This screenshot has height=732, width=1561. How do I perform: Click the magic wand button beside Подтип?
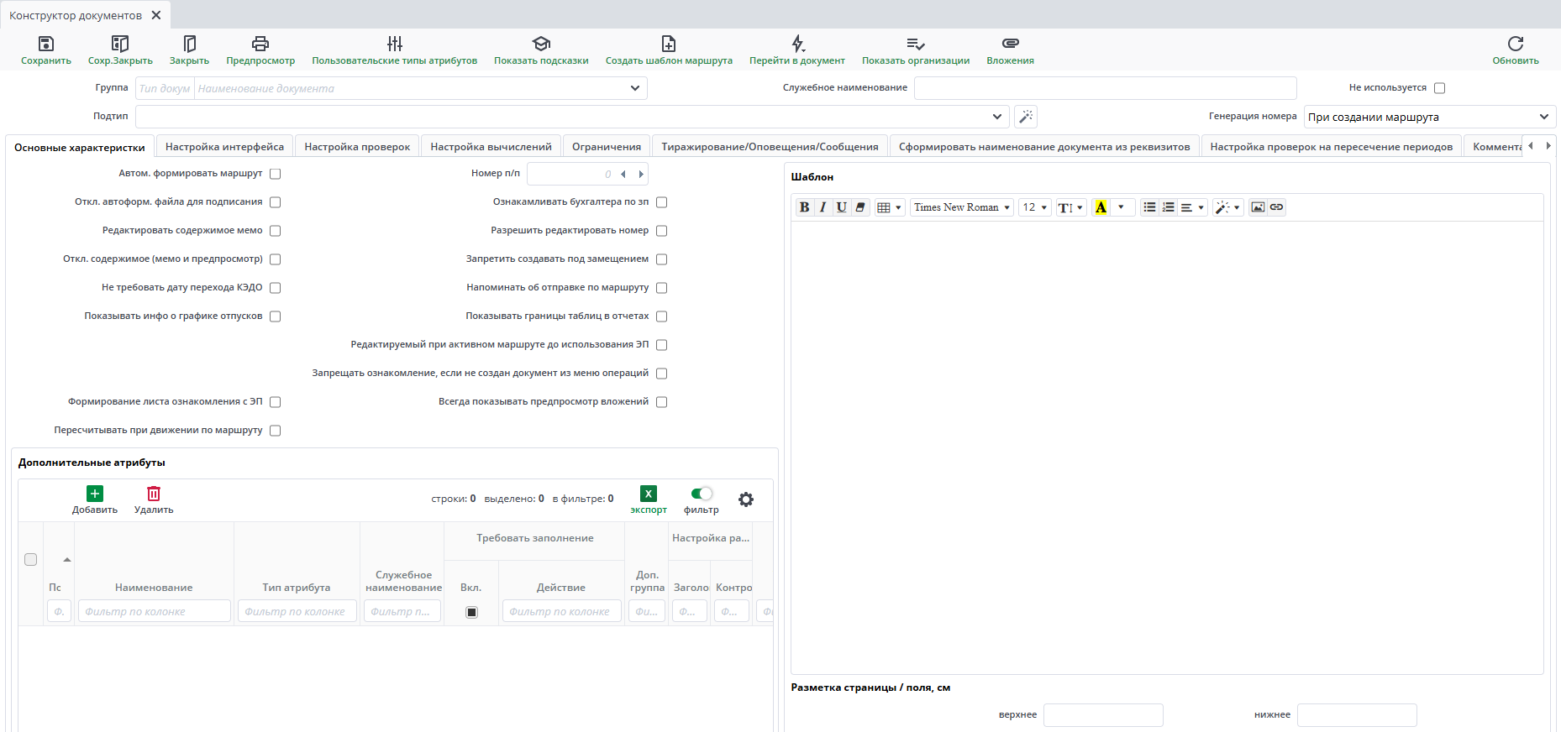click(1026, 117)
